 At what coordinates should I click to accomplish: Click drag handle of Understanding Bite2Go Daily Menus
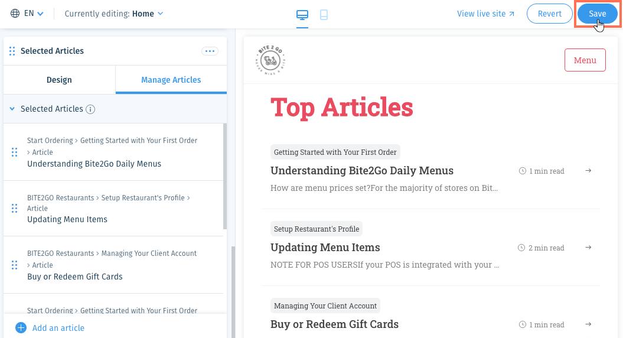click(15, 152)
